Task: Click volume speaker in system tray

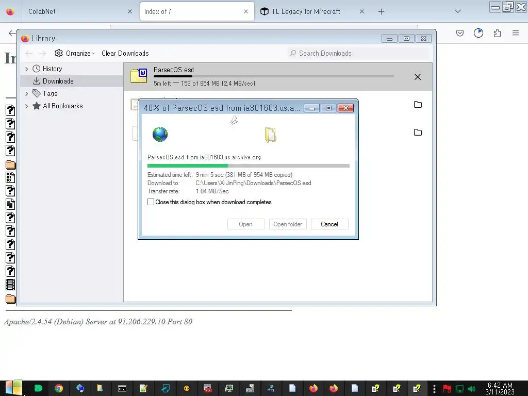Action: (471, 389)
